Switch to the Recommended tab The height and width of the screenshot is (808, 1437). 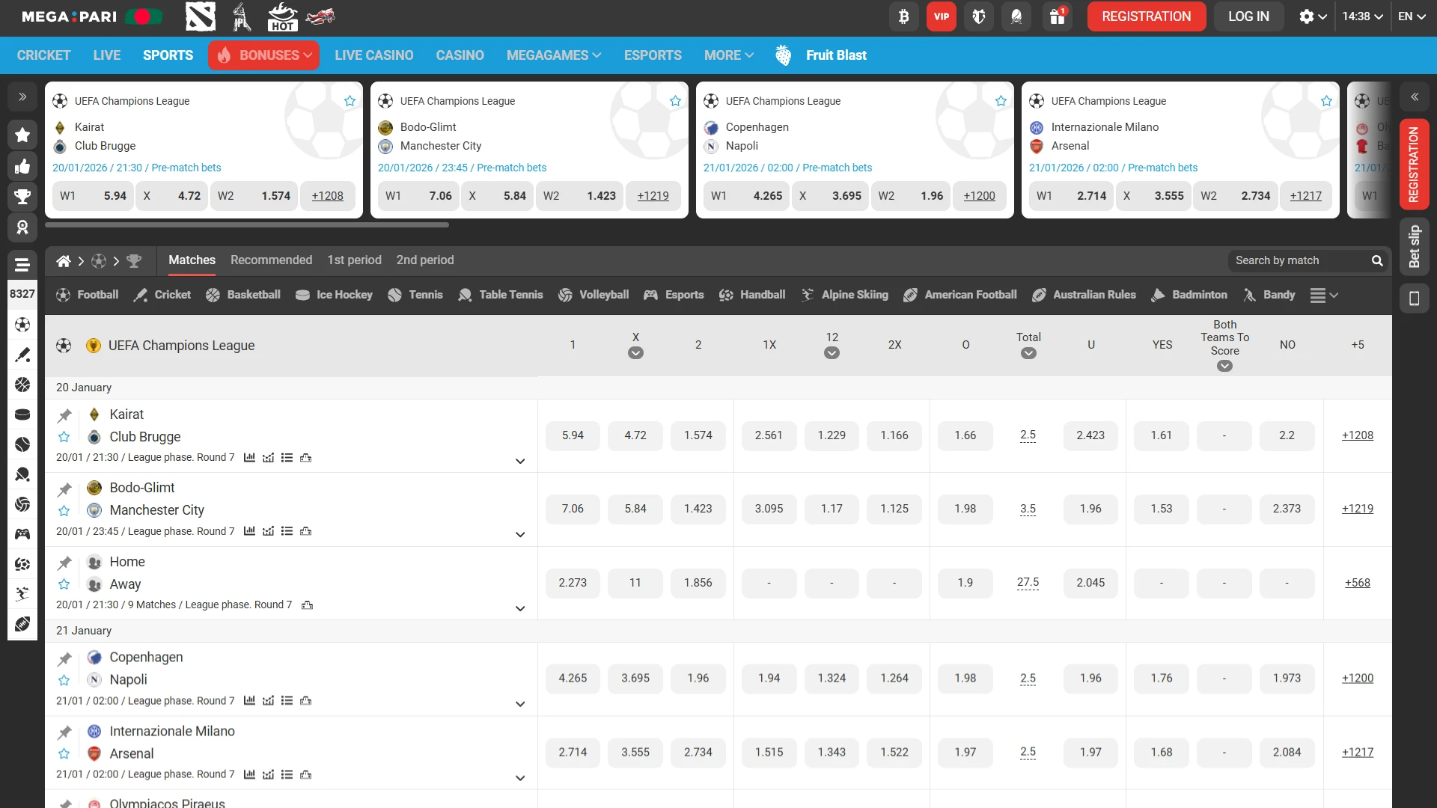[270, 260]
